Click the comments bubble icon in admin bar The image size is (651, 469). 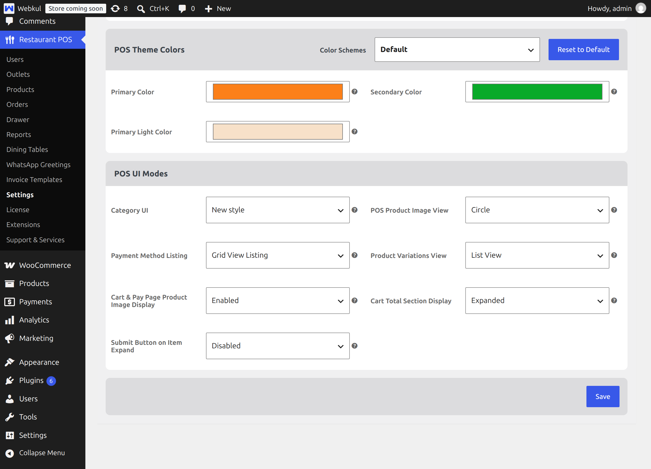pos(182,9)
